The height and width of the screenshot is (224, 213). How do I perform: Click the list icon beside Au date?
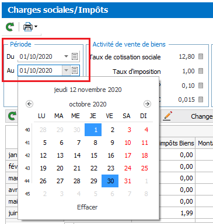pyautogui.click(x=75, y=70)
